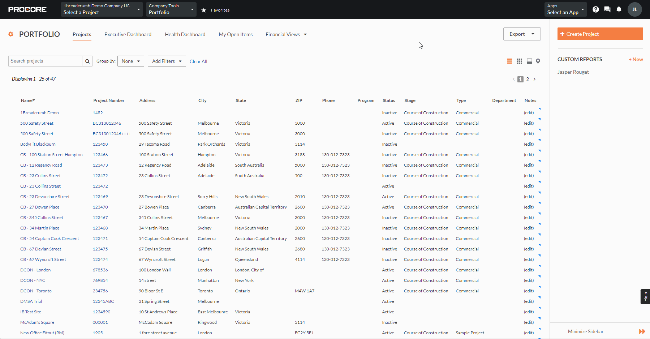Open the Help question mark menu

pos(595,9)
